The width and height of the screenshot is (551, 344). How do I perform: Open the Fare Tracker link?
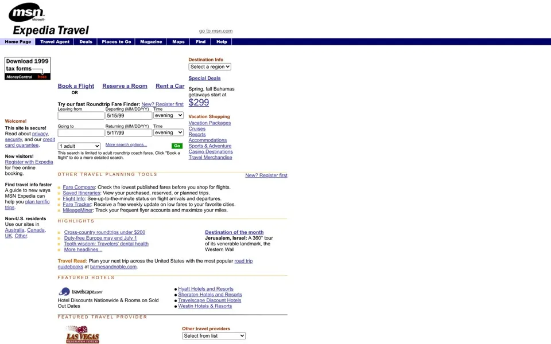click(x=77, y=204)
